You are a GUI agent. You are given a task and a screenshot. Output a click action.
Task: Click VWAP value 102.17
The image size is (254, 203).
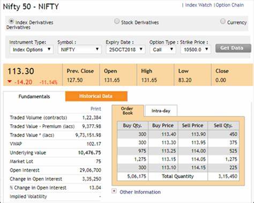[94, 144]
